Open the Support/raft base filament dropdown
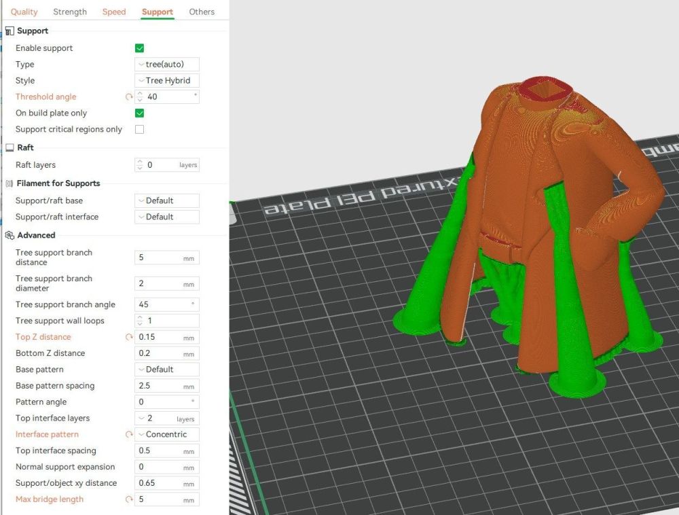This screenshot has width=679, height=515. pos(167,200)
